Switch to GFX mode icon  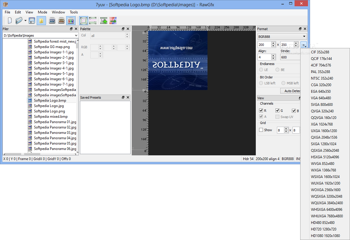71,21
